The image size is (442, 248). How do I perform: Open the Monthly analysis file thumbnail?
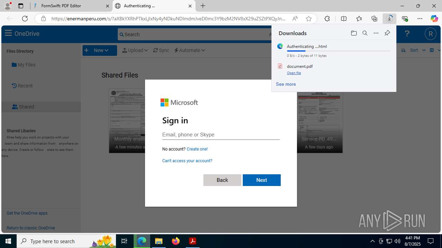point(127,121)
